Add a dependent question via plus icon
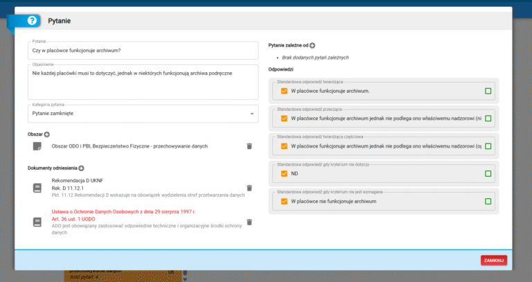Viewport: 532px width, 282px height. click(312, 45)
